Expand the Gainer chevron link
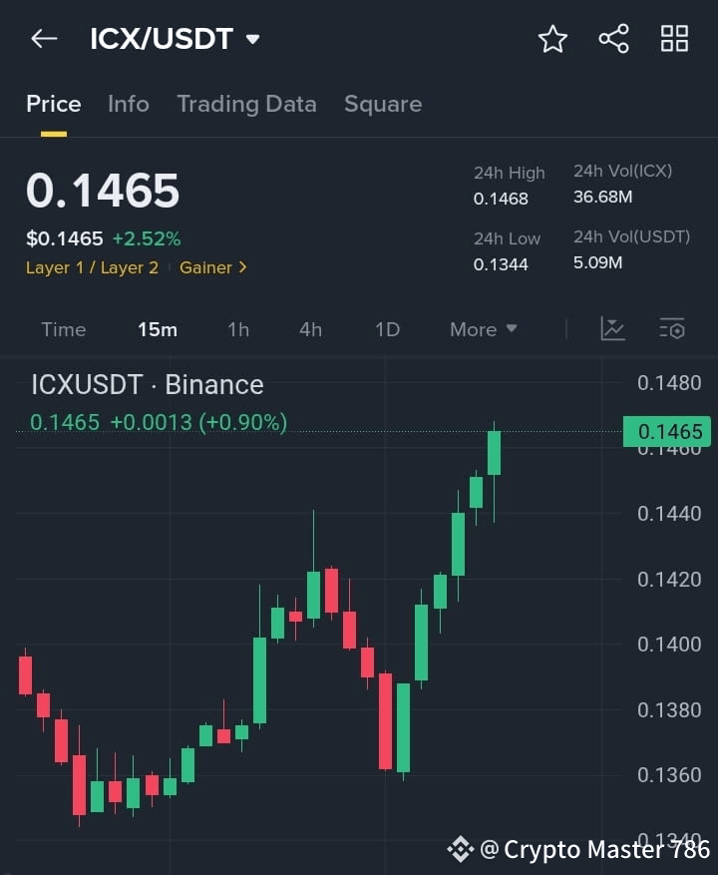The height and width of the screenshot is (875, 718). pos(242,267)
